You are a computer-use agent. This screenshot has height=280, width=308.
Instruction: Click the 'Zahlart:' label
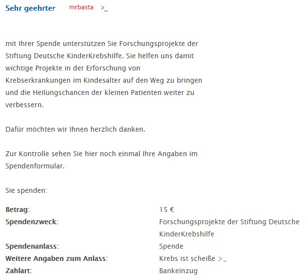click(19, 271)
